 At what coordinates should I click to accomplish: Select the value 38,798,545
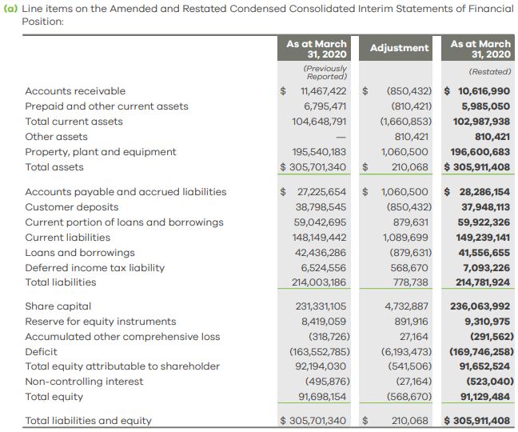click(x=321, y=207)
